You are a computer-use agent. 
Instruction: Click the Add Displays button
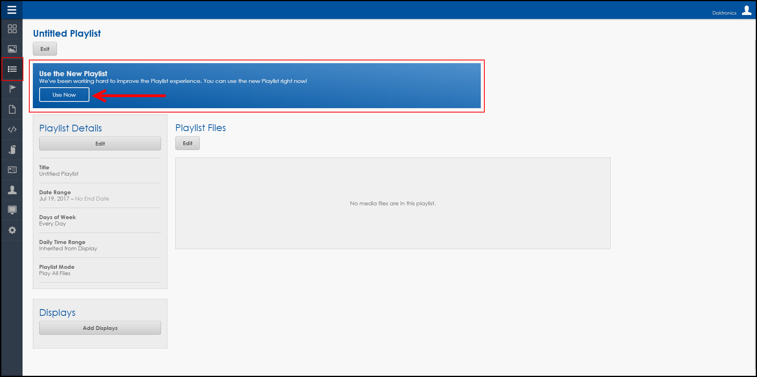click(100, 328)
